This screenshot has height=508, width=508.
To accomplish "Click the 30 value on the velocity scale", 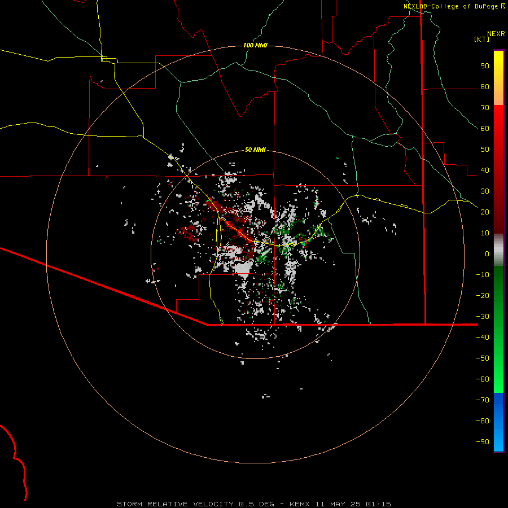I will click(485, 191).
